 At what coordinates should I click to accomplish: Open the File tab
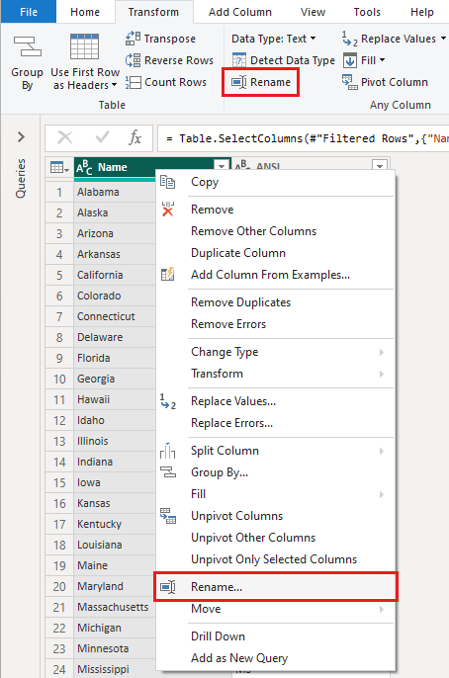(29, 12)
